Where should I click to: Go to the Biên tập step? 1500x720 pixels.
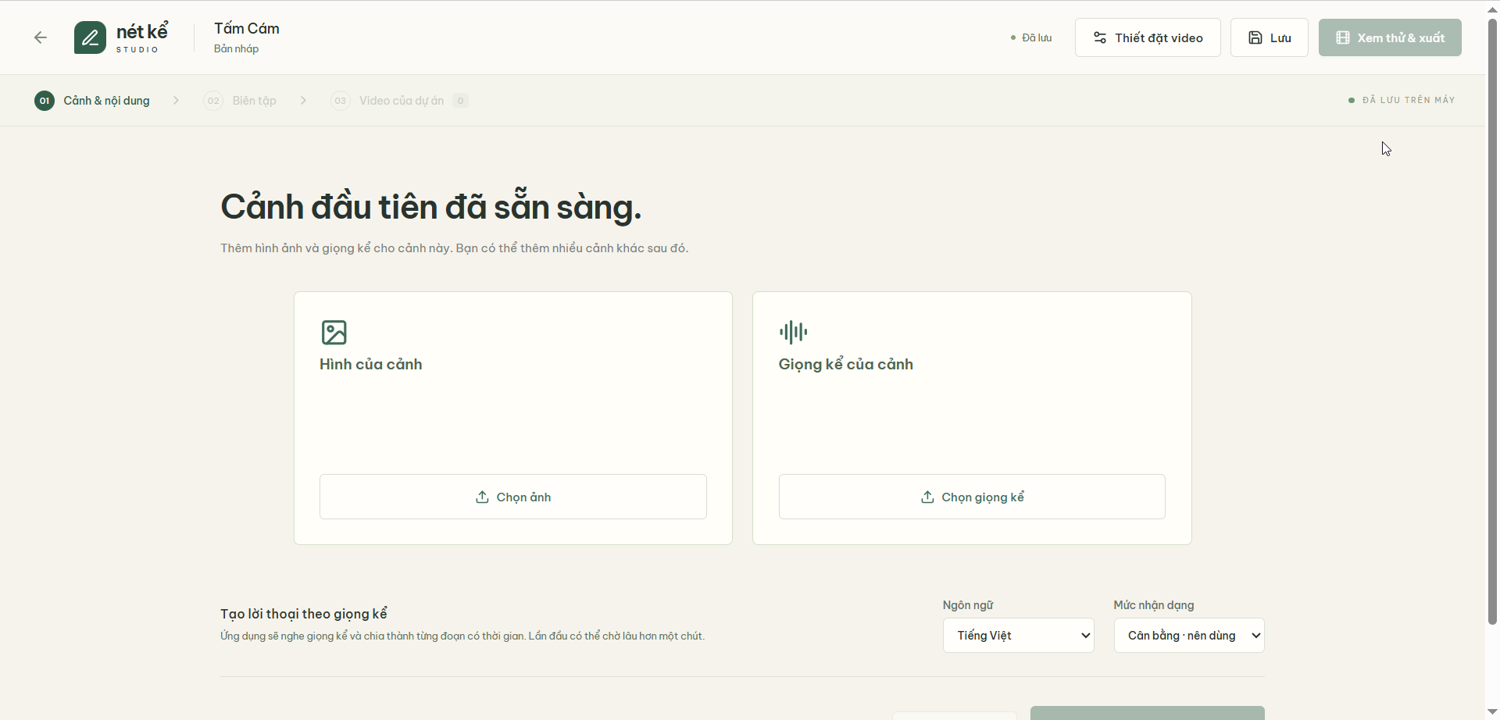coord(240,101)
